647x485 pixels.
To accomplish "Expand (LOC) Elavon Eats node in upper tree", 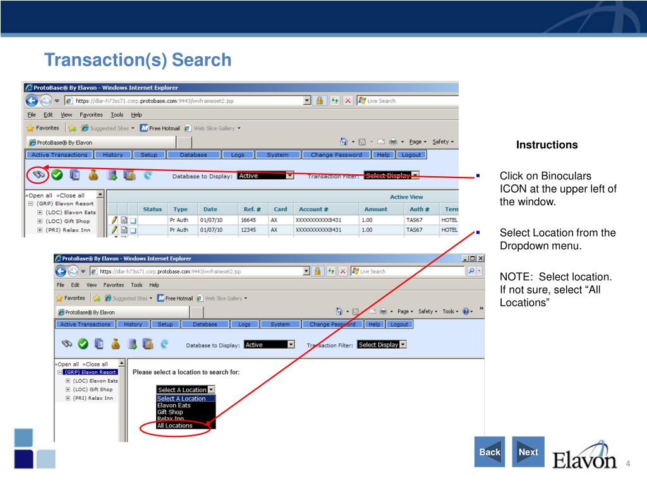I will coord(40,212).
